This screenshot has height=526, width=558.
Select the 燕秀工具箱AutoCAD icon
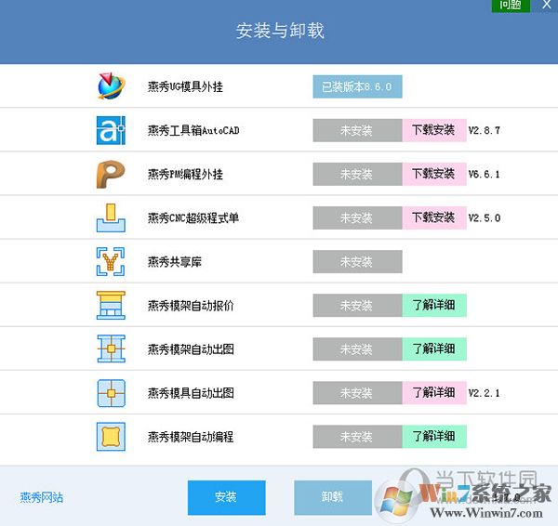111,130
